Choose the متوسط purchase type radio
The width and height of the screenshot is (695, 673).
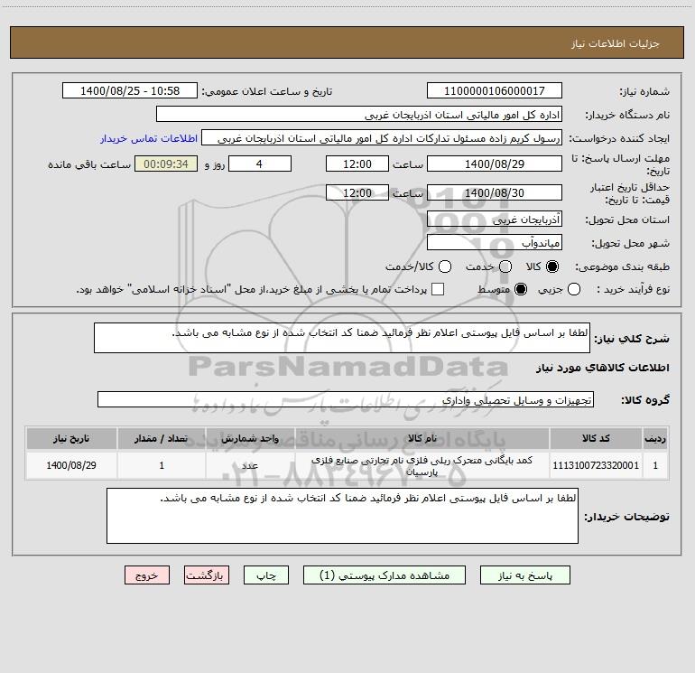[521, 289]
